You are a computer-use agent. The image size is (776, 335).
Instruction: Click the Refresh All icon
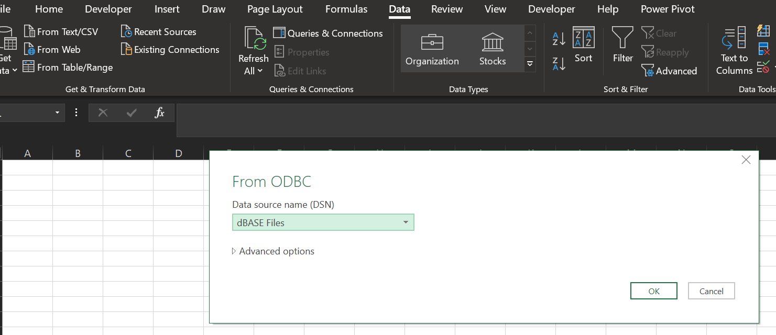tap(255, 39)
